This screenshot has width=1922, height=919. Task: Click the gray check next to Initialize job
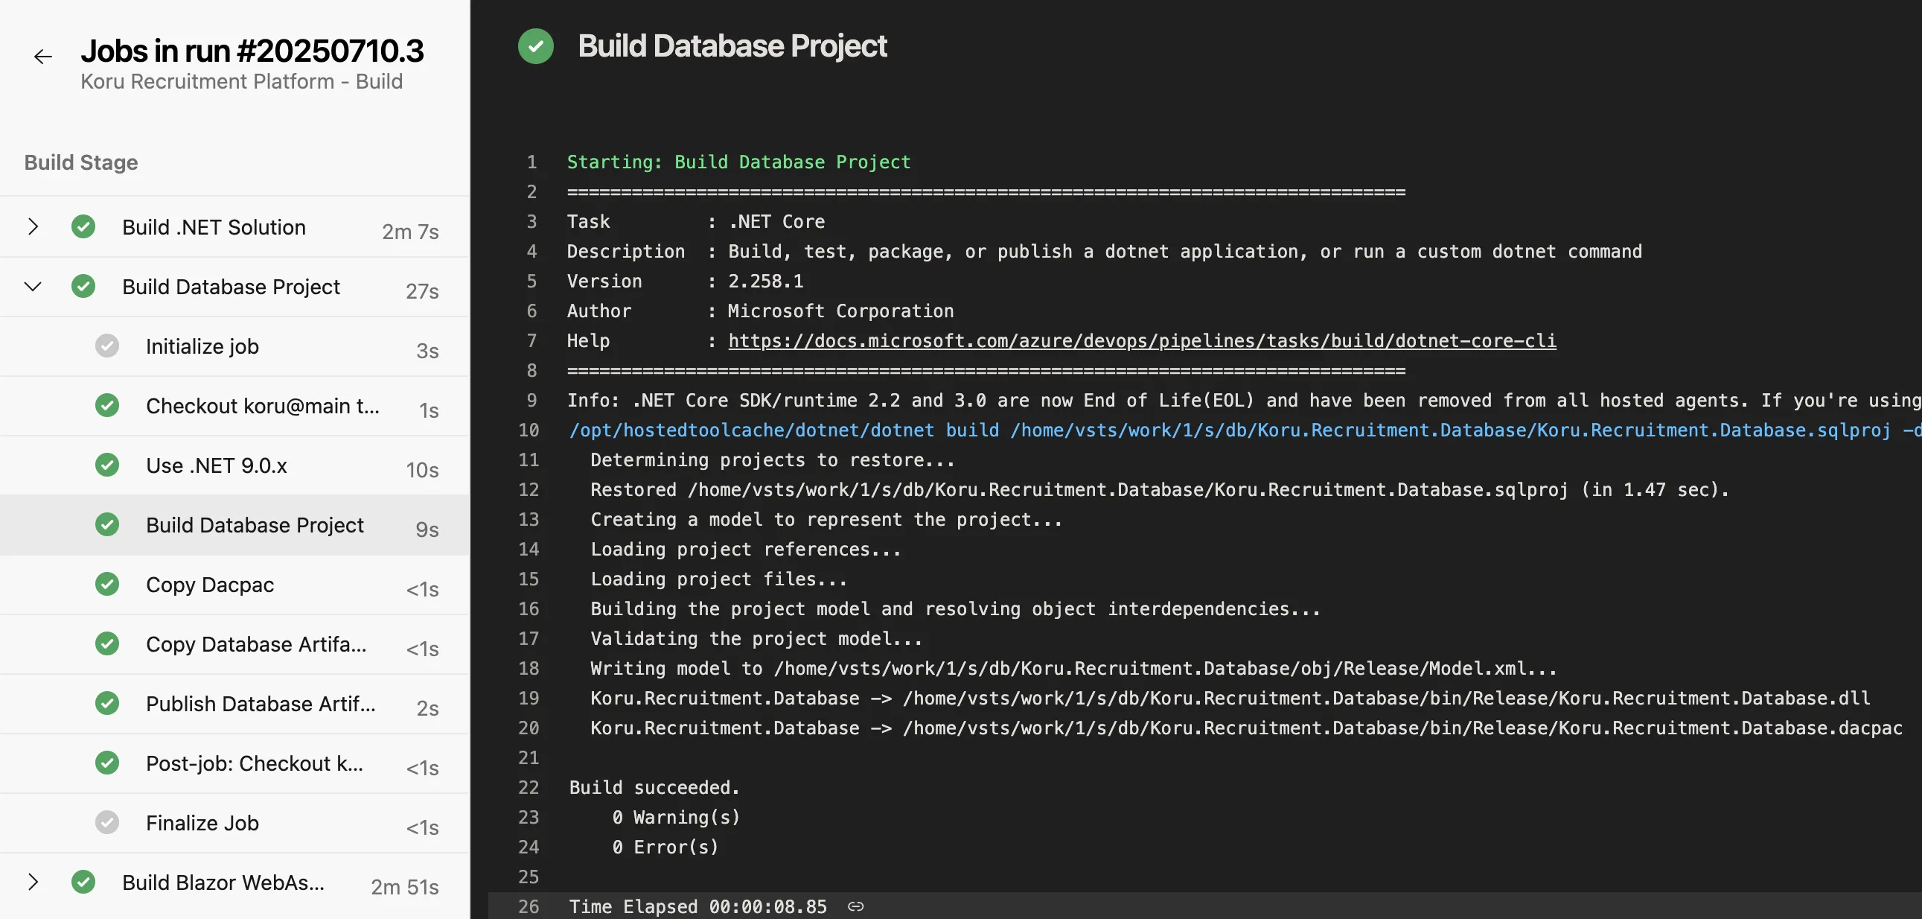coord(108,346)
